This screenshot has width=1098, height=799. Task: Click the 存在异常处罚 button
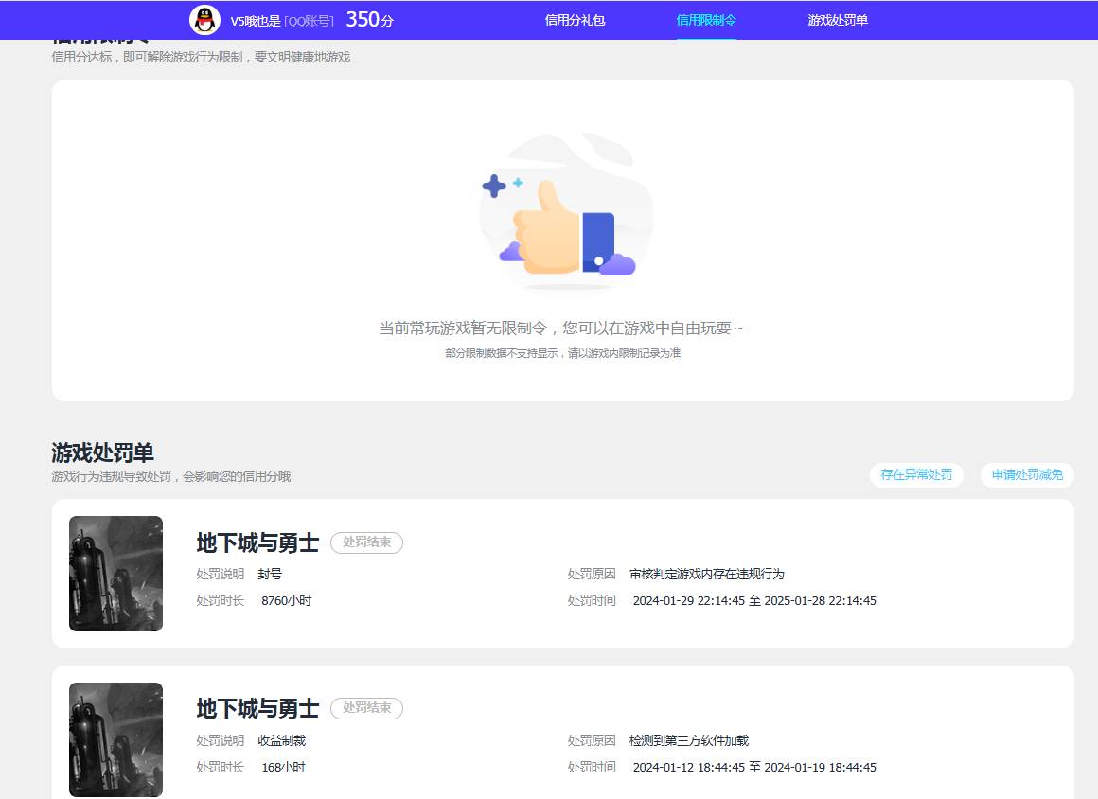(916, 475)
